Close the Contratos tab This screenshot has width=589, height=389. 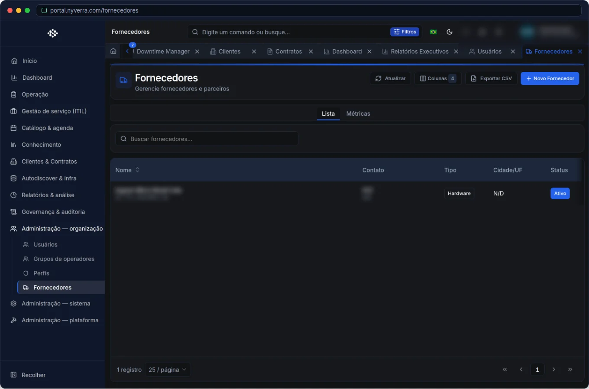[311, 52]
